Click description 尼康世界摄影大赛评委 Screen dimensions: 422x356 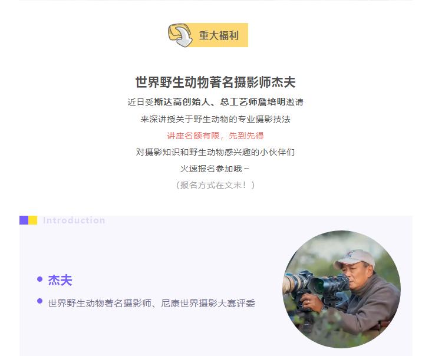[x=208, y=304]
